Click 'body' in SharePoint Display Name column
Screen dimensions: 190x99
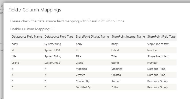(x=79, y=44)
